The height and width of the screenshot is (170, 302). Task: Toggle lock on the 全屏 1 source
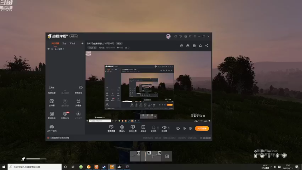click(x=52, y=49)
